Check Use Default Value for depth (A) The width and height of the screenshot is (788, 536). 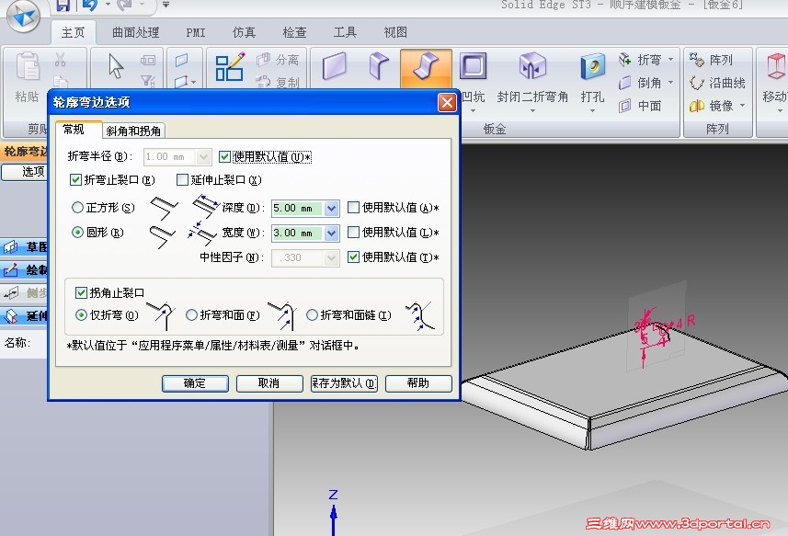pos(353,207)
